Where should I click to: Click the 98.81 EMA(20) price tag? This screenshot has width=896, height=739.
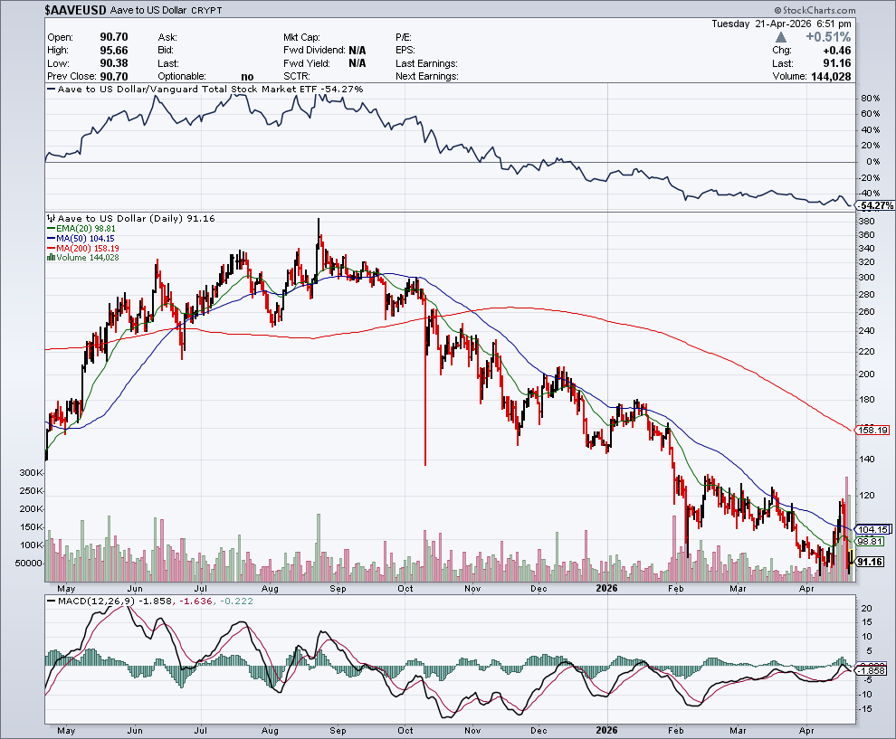(870, 541)
